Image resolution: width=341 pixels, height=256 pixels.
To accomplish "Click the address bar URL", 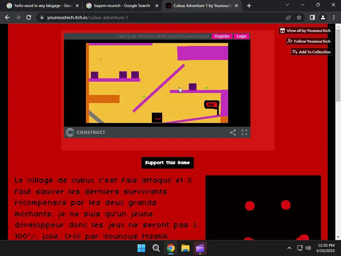I will click(88, 17).
